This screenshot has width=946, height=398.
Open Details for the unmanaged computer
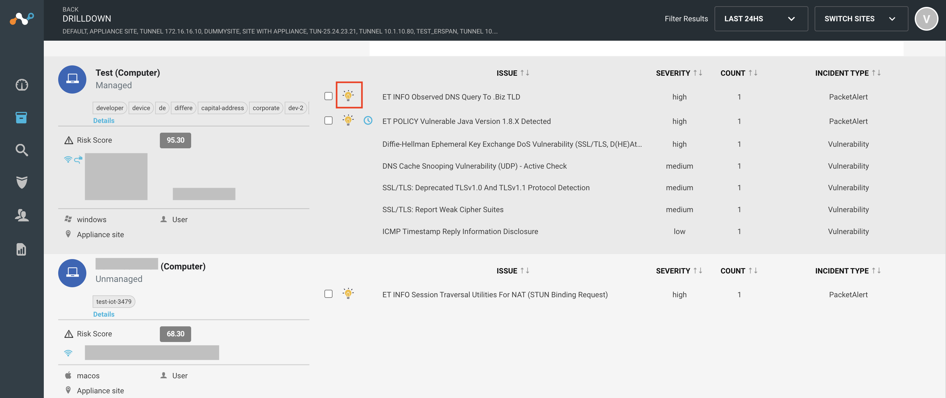104,314
